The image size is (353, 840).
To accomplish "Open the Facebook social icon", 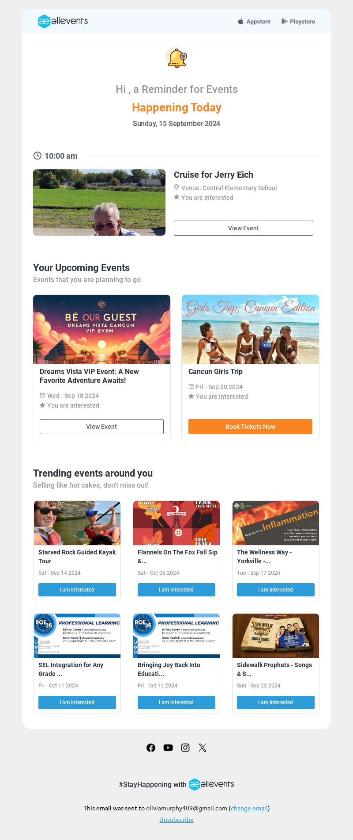I will click(151, 748).
